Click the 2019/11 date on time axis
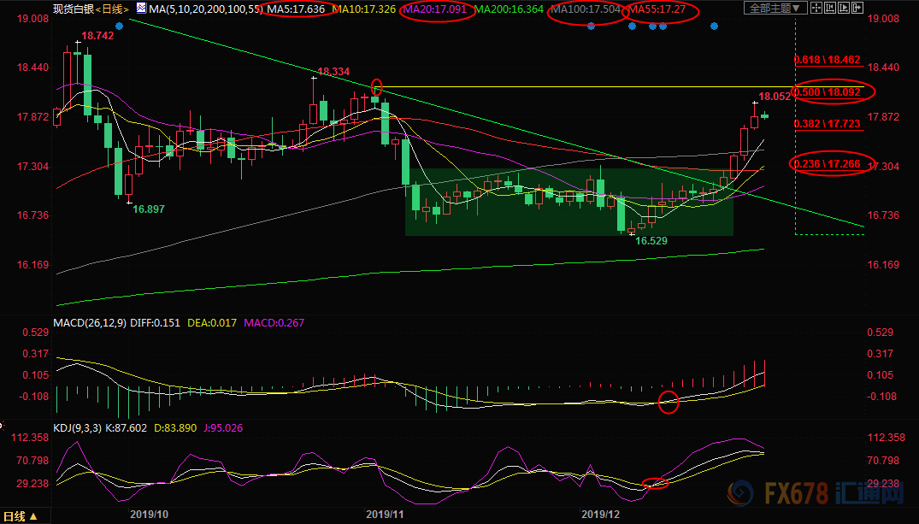 383,515
